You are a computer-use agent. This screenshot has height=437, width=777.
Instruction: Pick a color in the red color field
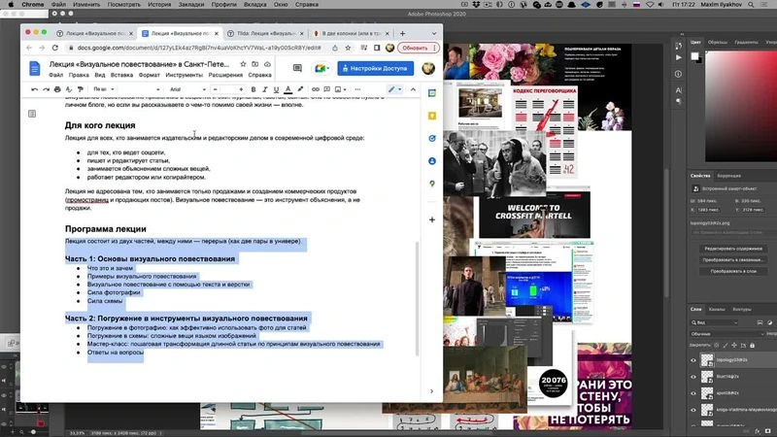click(x=741, y=106)
